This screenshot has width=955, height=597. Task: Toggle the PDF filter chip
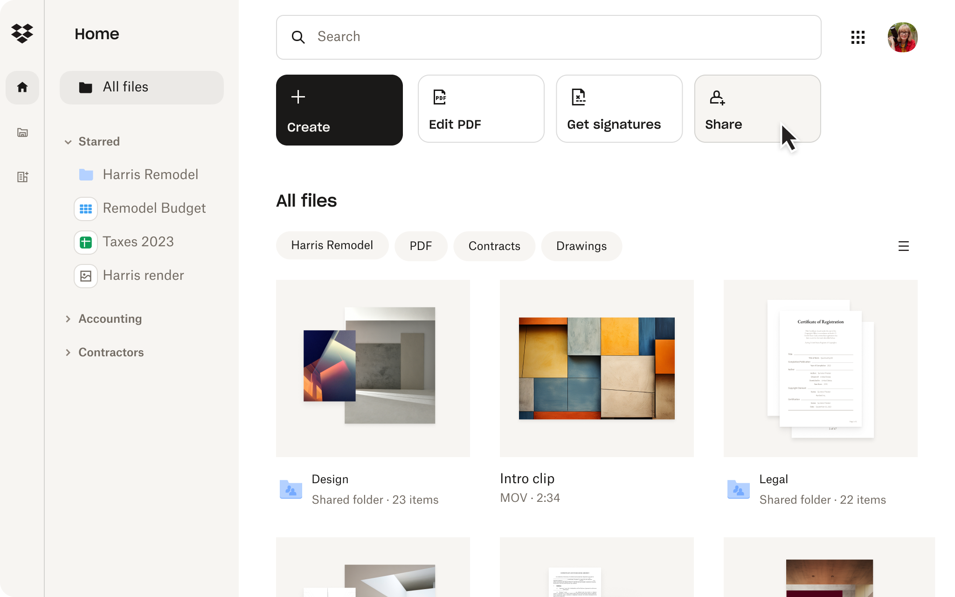pos(421,246)
